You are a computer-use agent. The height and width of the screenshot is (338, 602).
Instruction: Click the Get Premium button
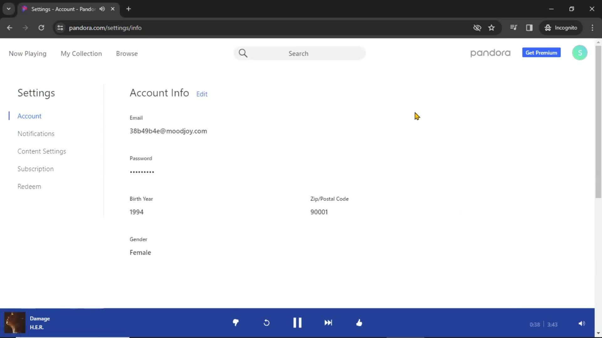click(541, 53)
